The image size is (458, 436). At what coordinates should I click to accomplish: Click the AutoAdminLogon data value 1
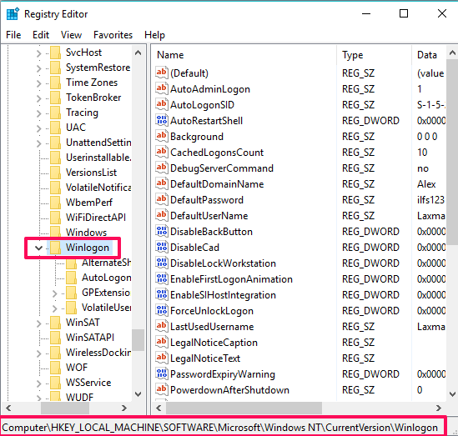point(420,88)
